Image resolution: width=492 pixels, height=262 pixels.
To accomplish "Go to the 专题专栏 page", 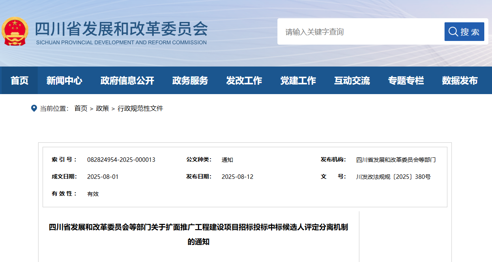I will pyautogui.click(x=406, y=80).
